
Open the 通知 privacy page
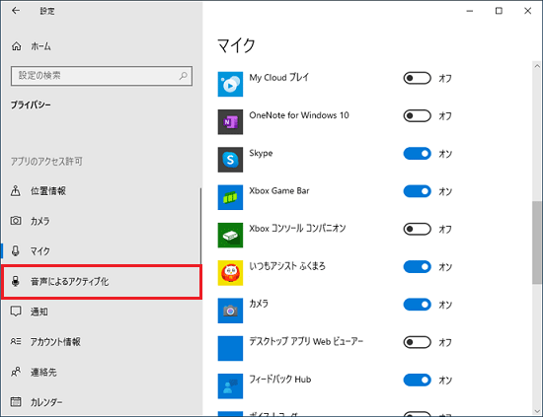(x=101, y=312)
